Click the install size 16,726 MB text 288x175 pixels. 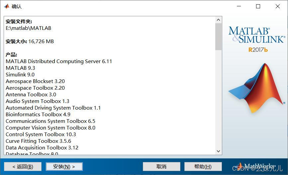tap(41, 41)
